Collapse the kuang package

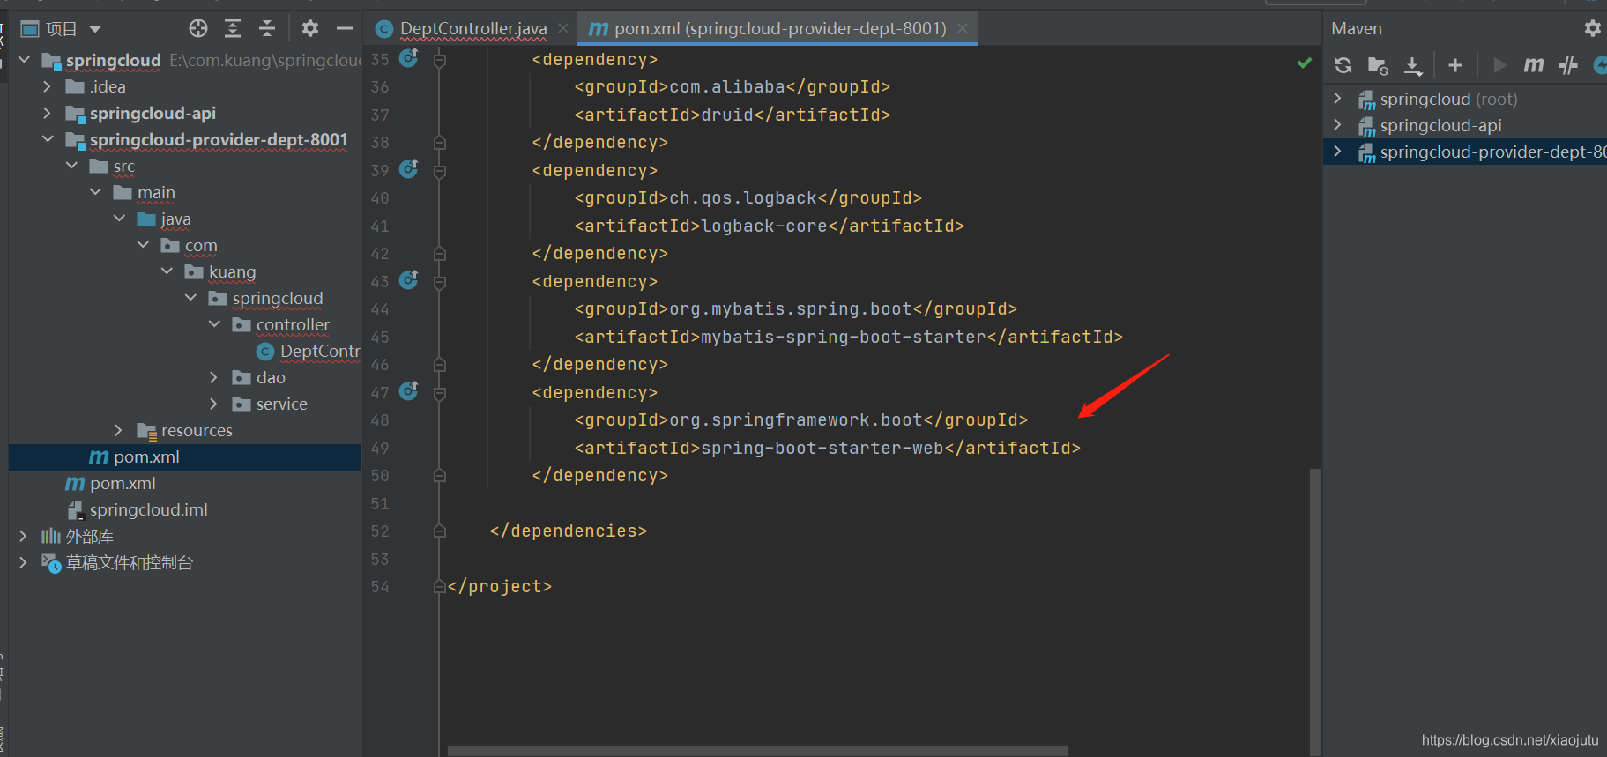(x=167, y=271)
